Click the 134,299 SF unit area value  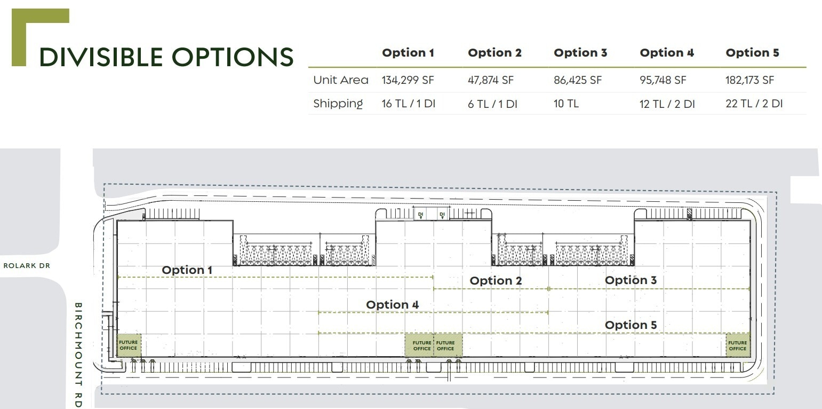pos(408,80)
